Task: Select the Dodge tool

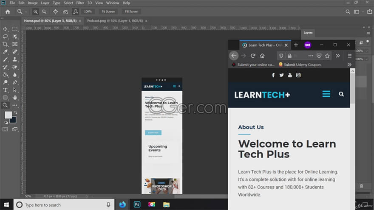Action: pos(5,82)
